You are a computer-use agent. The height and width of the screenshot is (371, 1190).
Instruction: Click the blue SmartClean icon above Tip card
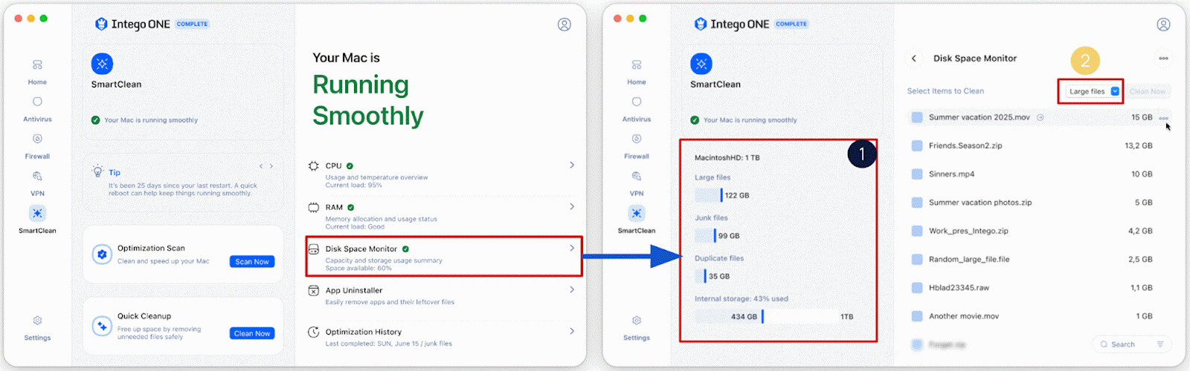point(102,63)
